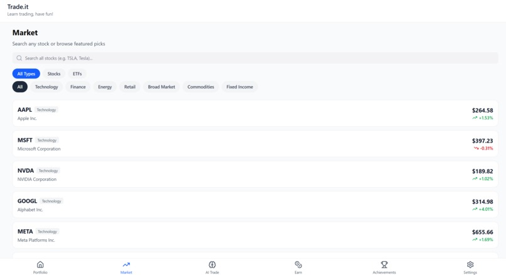Click MSFT's red down-trend arrow icon
506x275 pixels.
tap(476, 148)
